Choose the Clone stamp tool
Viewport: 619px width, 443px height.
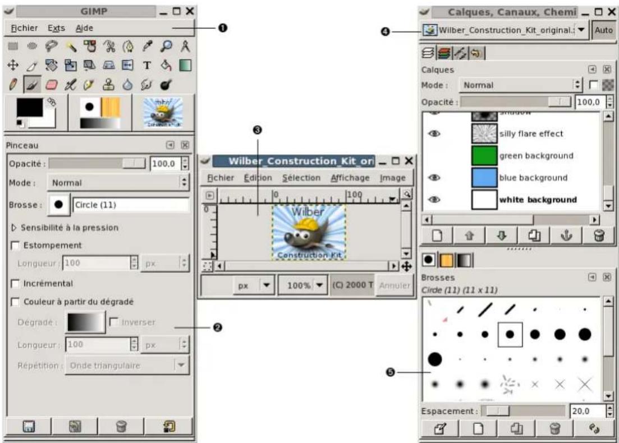click(108, 85)
